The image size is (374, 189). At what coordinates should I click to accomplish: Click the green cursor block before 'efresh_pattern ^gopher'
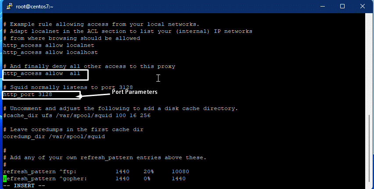click(5, 178)
